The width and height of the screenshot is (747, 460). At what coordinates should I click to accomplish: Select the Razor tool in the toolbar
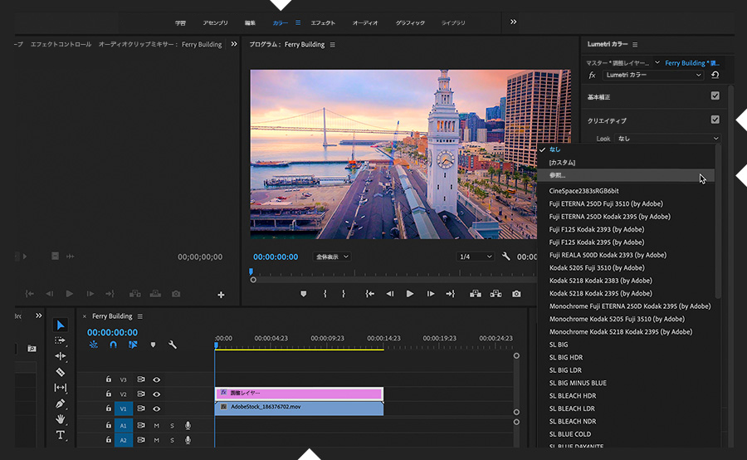point(61,372)
